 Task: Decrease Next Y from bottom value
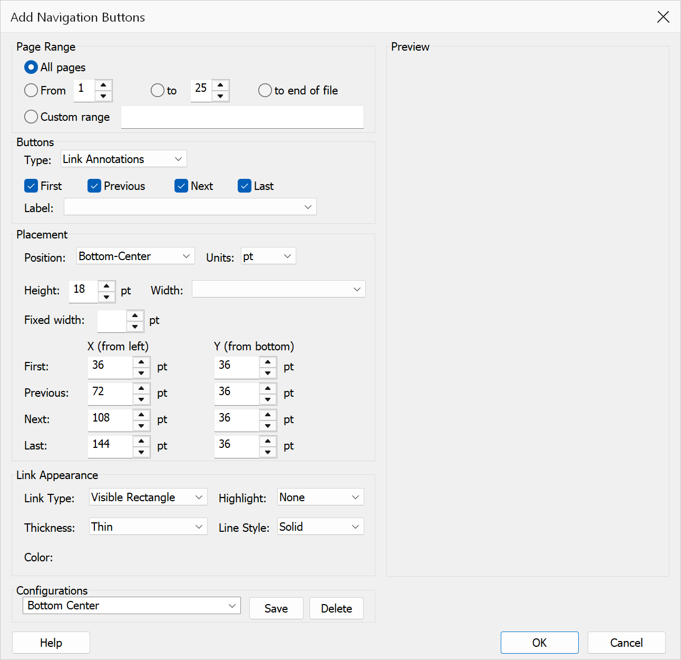pos(268,426)
